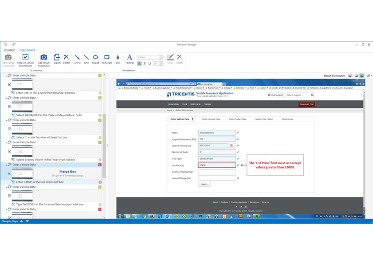Uncheck screenshot checkbox above 'Number of Seats' step
Screen dimensions: 373x265
pos(10,129)
